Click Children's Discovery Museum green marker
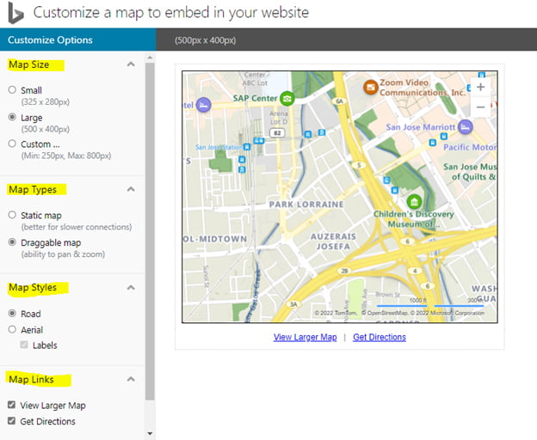The width and height of the screenshot is (537, 440). click(x=414, y=202)
